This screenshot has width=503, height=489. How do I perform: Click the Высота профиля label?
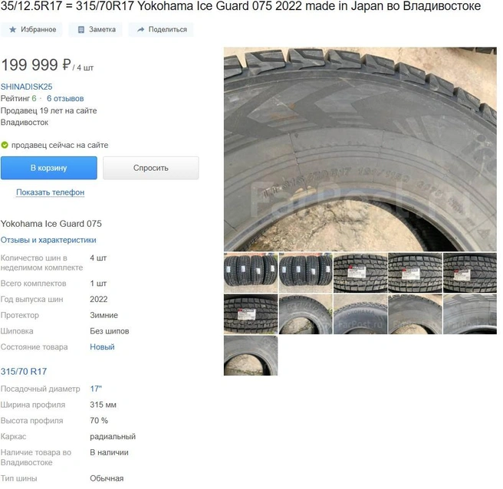point(31,420)
